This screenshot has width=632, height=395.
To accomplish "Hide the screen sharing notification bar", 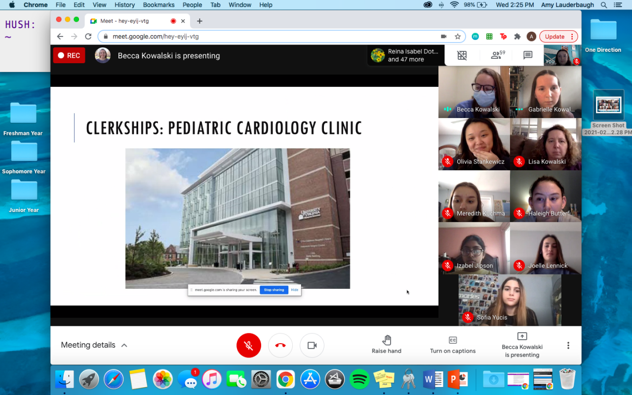I will click(x=295, y=290).
